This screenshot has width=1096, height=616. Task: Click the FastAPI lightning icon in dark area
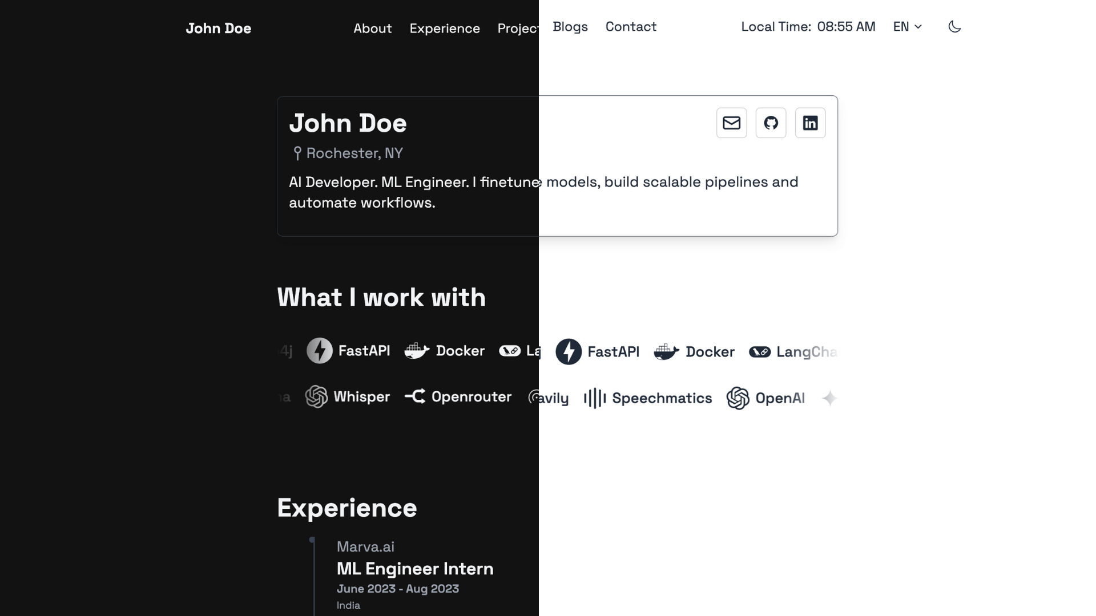[x=320, y=351]
